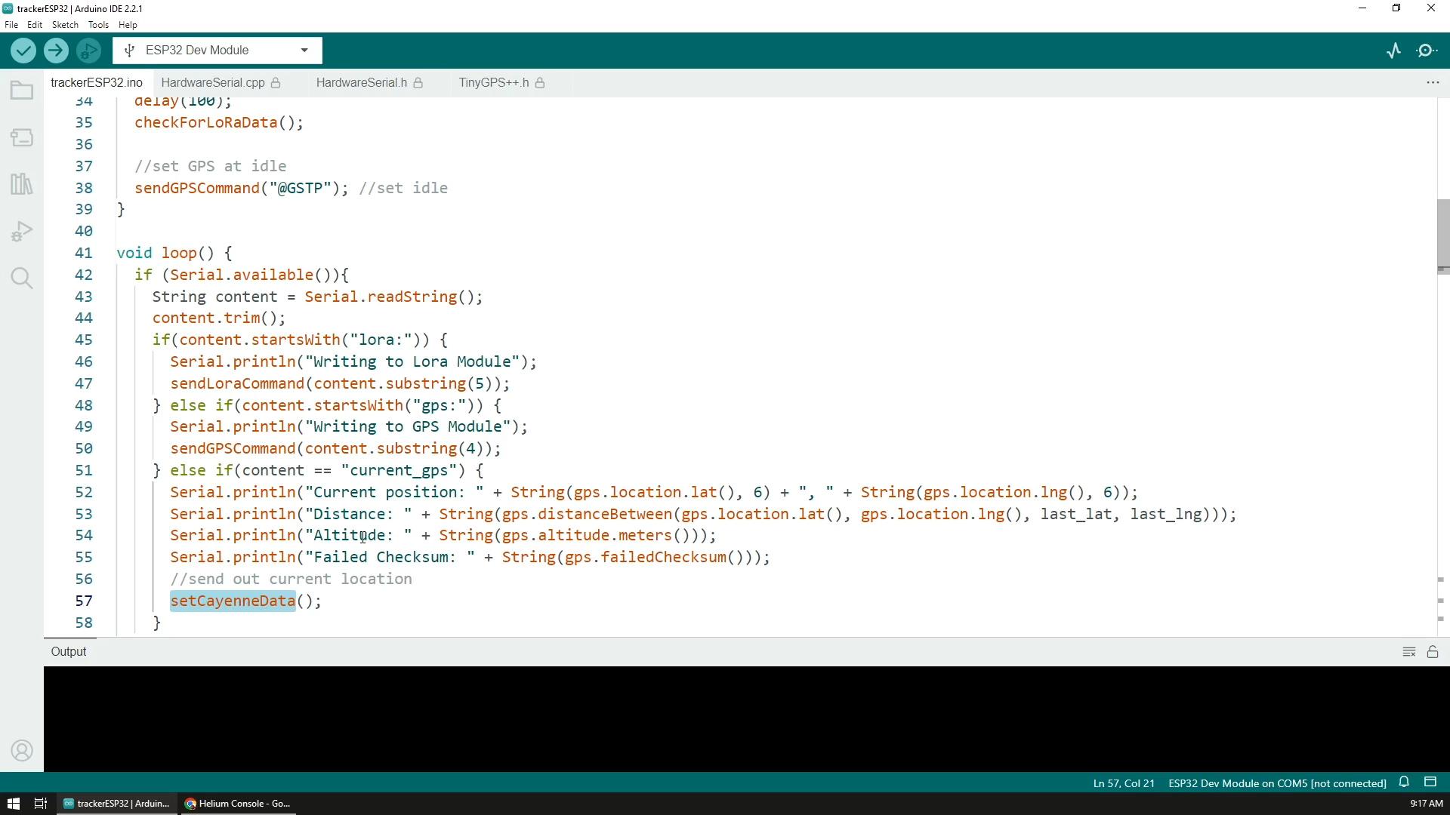Open the Sketchbook folder sidebar

[x=22, y=91]
